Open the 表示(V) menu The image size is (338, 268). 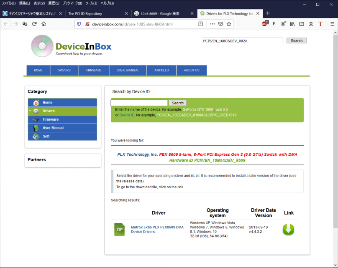39,3
